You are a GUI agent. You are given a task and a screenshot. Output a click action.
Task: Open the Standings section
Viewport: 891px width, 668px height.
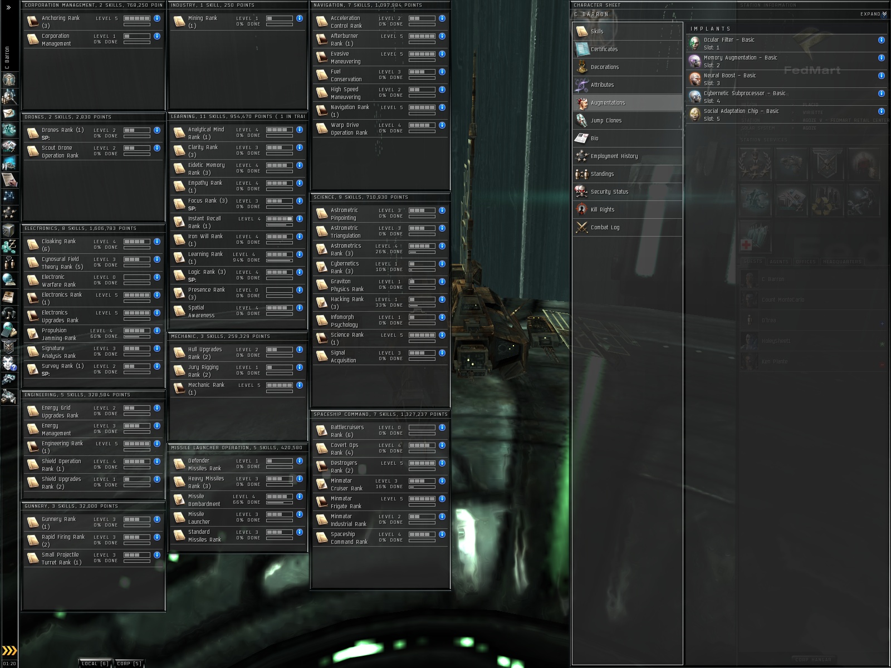point(628,174)
